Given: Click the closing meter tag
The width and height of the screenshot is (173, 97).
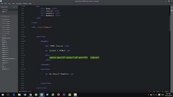Looking at the screenshot, I should click(x=95, y=57).
